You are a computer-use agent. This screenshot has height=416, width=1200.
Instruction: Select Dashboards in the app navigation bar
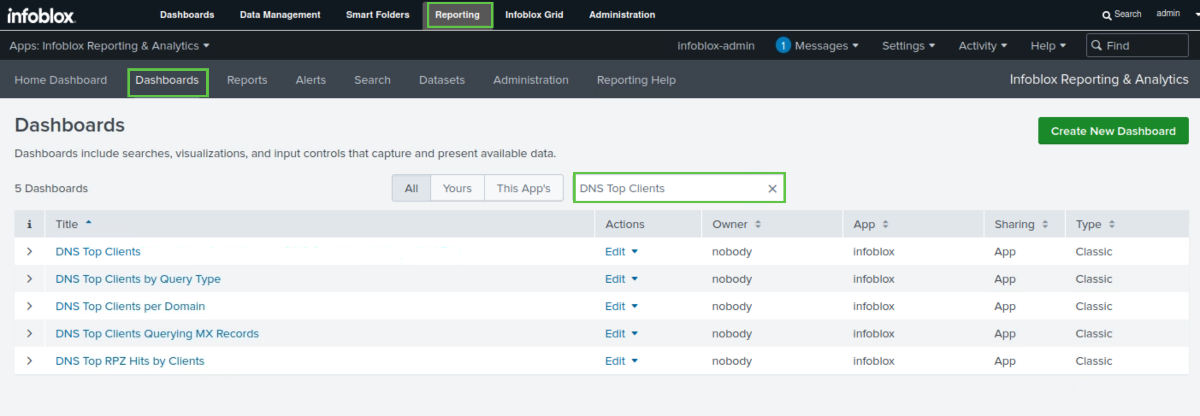point(167,80)
